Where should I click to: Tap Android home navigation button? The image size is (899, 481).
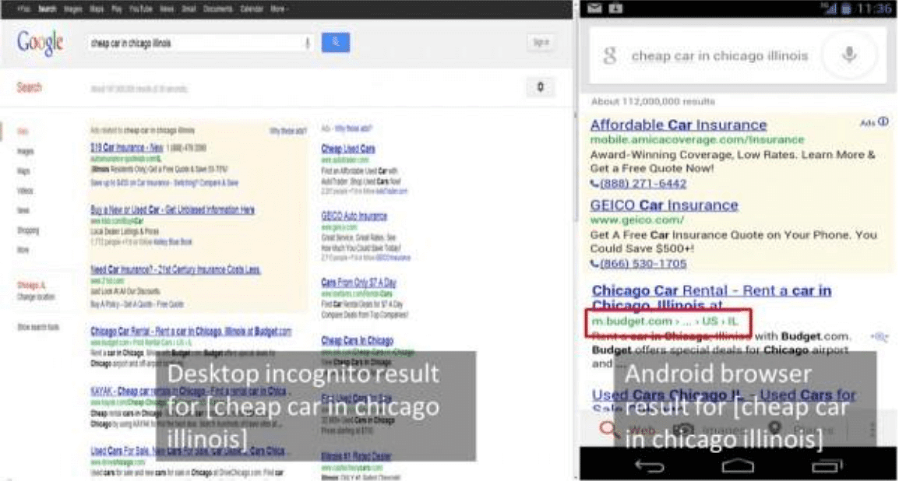[739, 465]
